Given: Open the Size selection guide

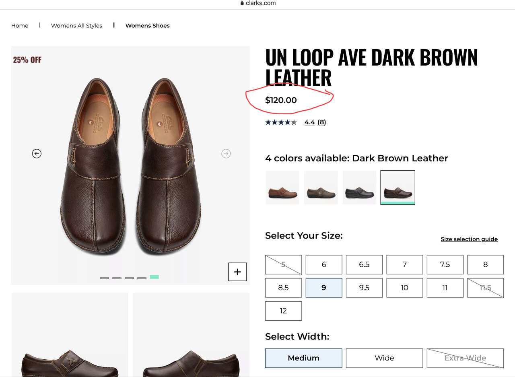Looking at the screenshot, I should pyautogui.click(x=469, y=239).
